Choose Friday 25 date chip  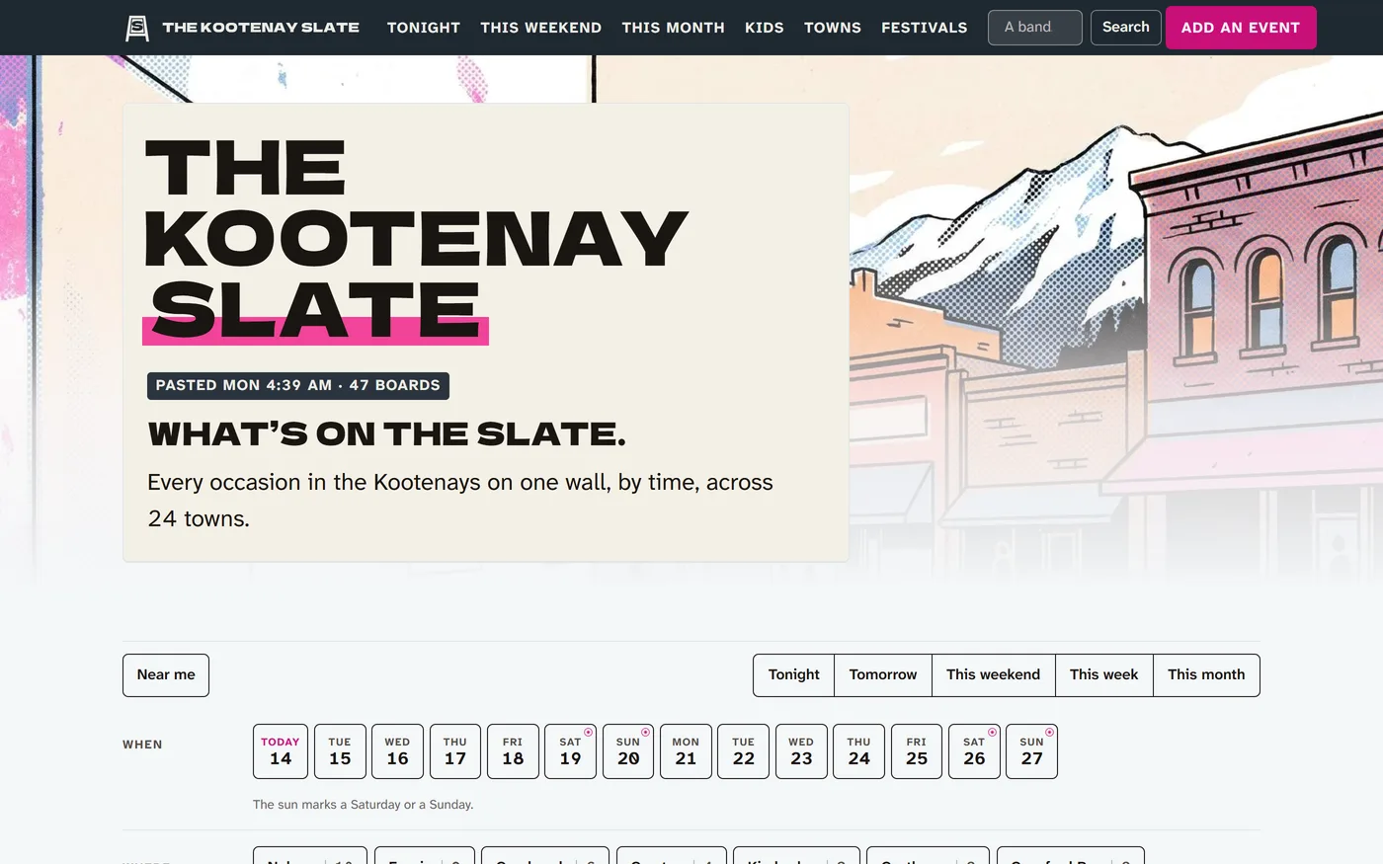(917, 751)
